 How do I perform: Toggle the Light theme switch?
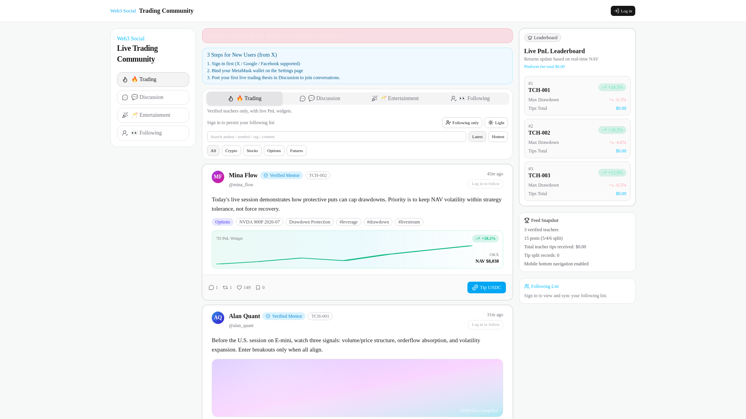coord(496,123)
